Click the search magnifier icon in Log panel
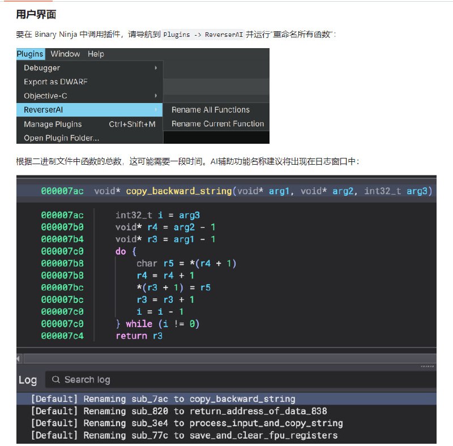The height and width of the screenshot is (446, 453). [55, 379]
